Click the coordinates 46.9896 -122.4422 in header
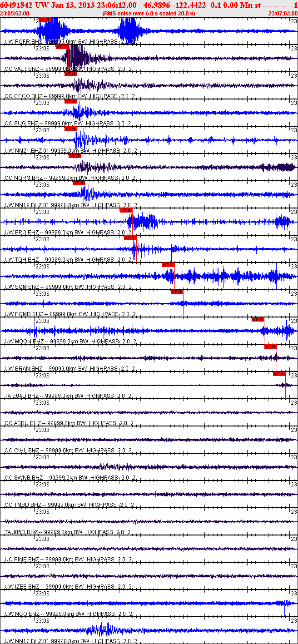The image size is (298, 644). pos(174,5)
